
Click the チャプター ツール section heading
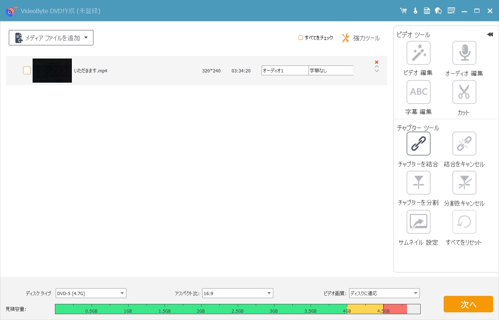(x=418, y=128)
